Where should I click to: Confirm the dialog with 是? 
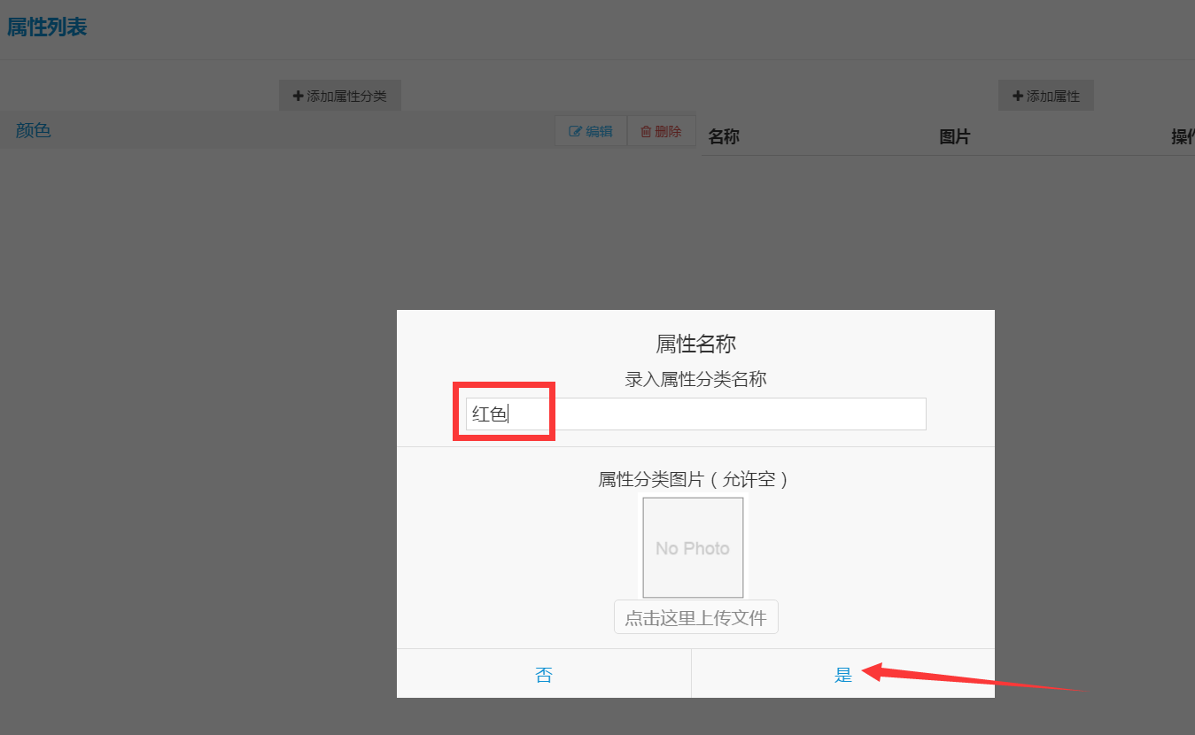[843, 675]
